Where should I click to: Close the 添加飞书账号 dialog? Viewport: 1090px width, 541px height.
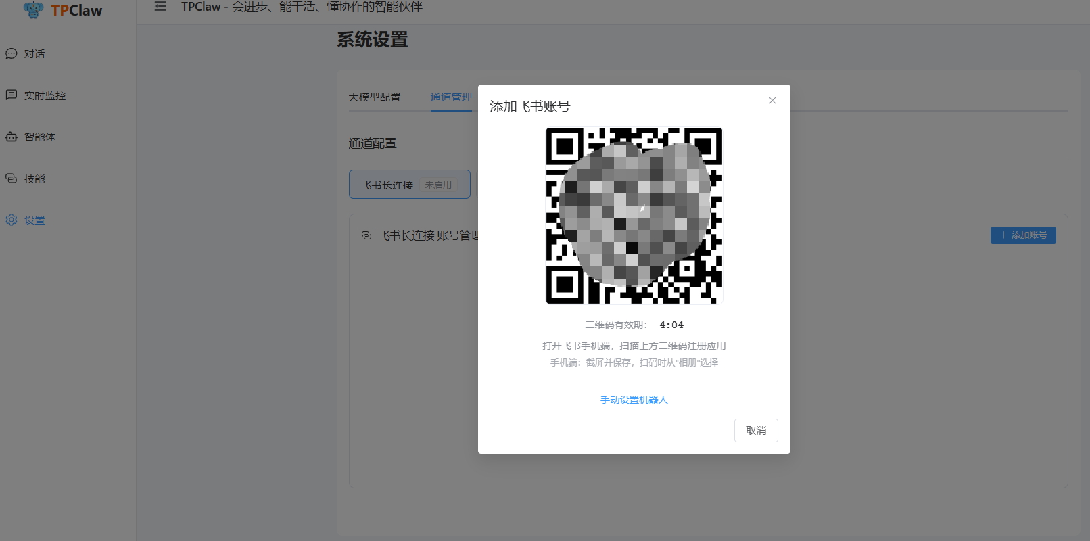772,100
